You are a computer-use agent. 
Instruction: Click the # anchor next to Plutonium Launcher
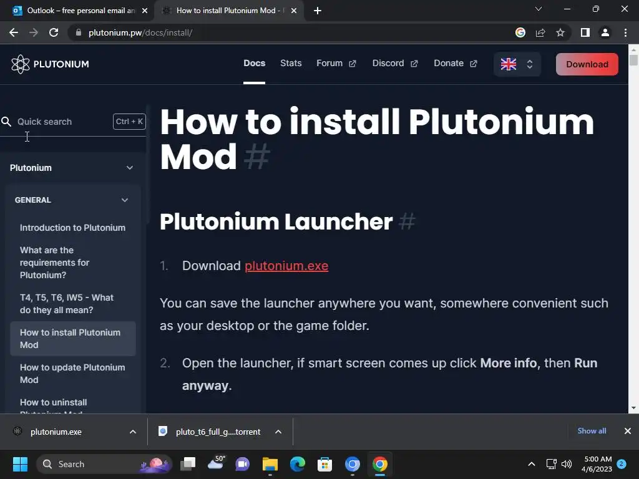[x=407, y=221]
